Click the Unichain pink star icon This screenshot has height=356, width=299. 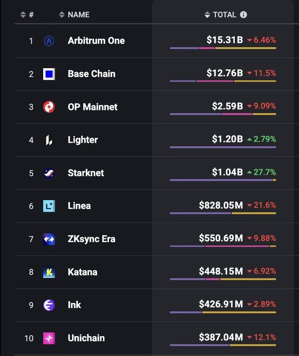coord(49,338)
